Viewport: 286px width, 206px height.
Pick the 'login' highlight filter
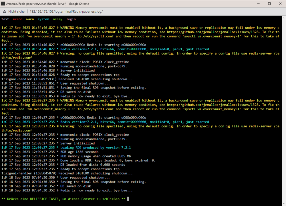point(71,19)
